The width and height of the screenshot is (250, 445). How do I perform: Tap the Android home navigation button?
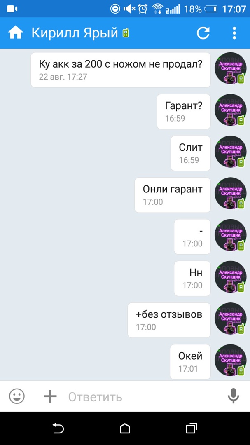point(125,428)
